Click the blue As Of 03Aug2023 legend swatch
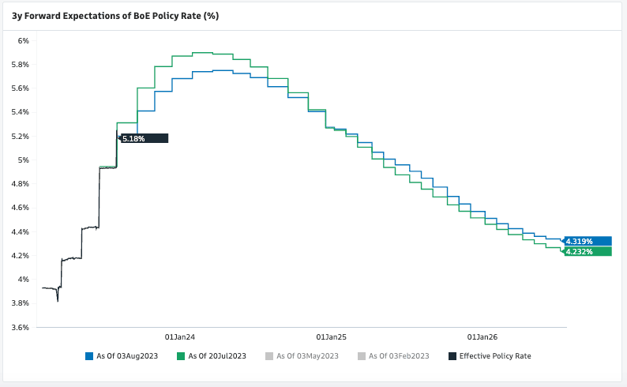The height and width of the screenshot is (387, 627). pos(89,356)
